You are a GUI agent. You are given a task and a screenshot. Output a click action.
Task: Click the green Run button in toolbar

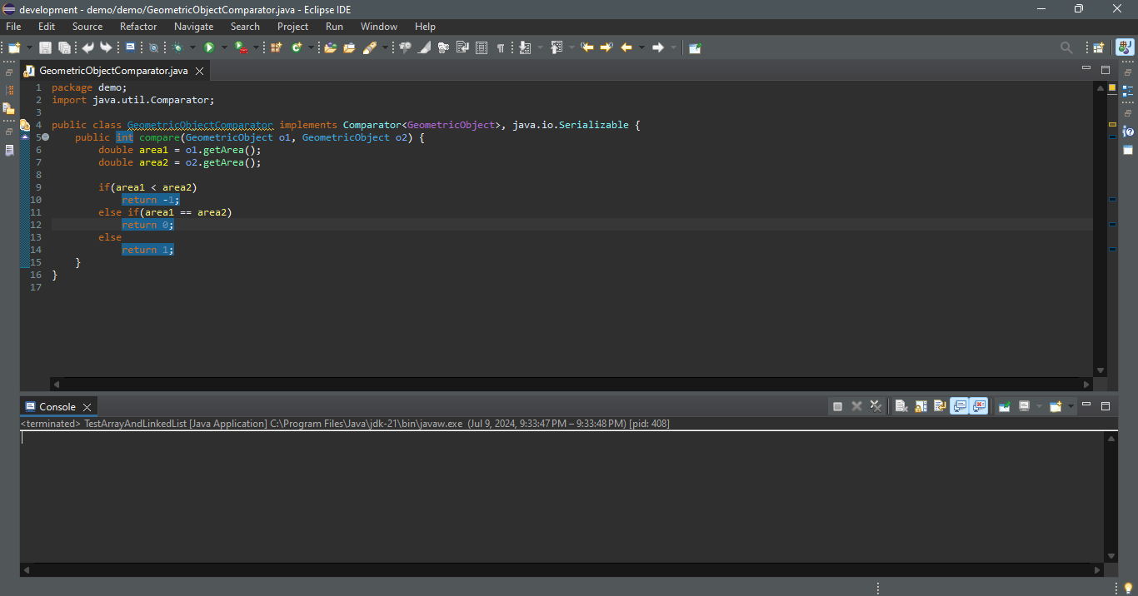tap(209, 48)
